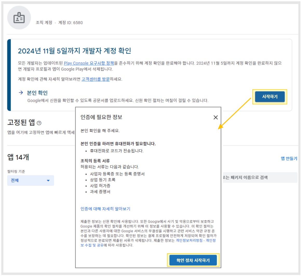Image resolution: width=302 pixels, height=276 pixels.
Task: Click the 확인 절차 시작하기 button
Action: 193,260
